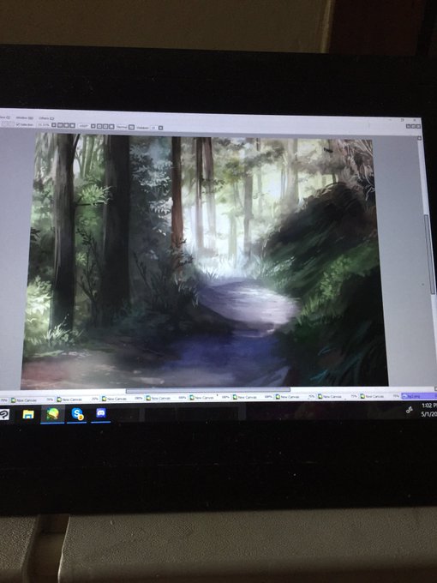
Task: Restore the inner canvas window
Action: pos(414,126)
